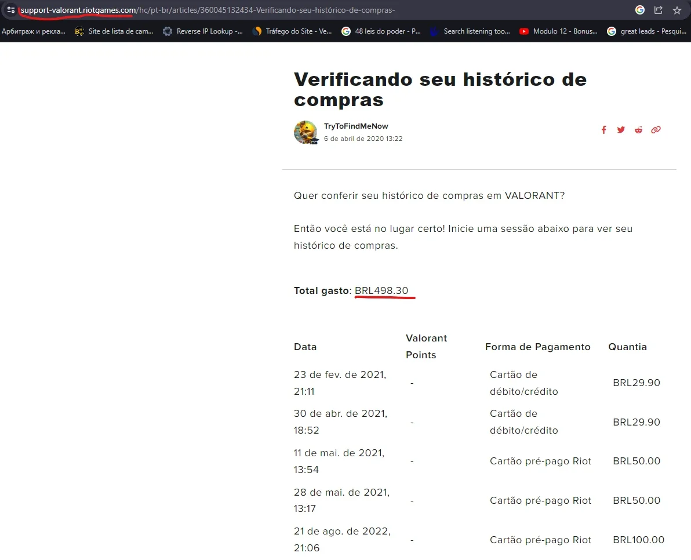Bookmark this page with the star icon
The image size is (691, 560).
coord(677,10)
